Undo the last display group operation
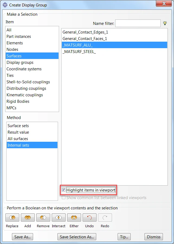The image size is (174, 244). [x=89, y=217]
